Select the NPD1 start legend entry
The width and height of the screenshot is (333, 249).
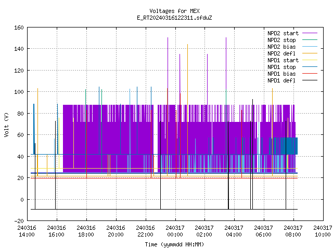283,60
